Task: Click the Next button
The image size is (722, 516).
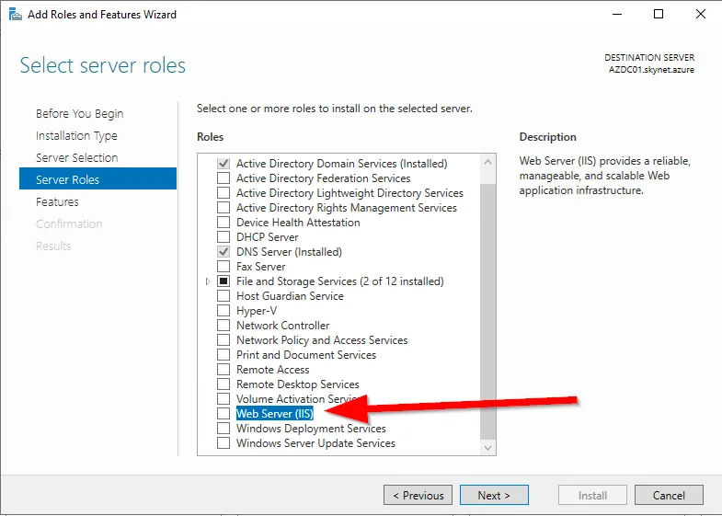Action: [494, 495]
